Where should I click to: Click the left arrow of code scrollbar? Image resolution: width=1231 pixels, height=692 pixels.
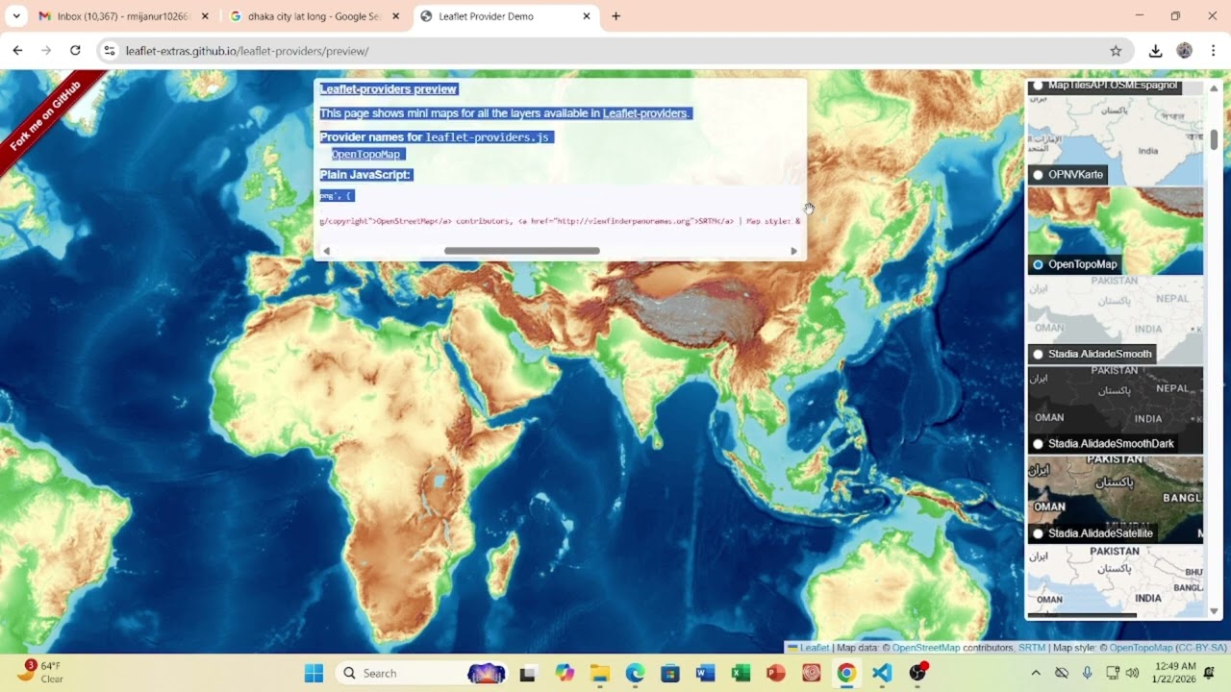click(x=326, y=251)
